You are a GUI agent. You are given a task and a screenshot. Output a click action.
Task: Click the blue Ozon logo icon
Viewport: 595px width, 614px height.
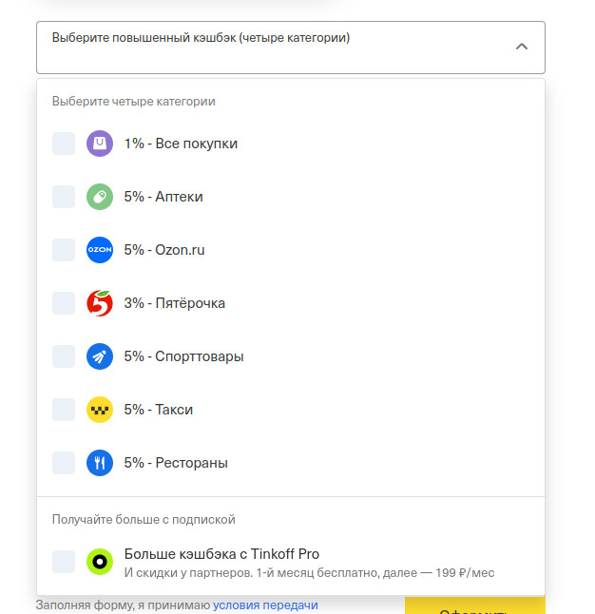click(100, 250)
